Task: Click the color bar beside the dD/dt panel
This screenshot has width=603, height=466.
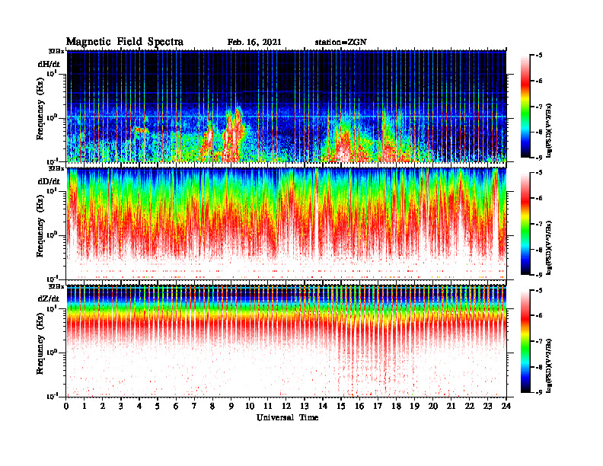Action: pyautogui.click(x=525, y=224)
